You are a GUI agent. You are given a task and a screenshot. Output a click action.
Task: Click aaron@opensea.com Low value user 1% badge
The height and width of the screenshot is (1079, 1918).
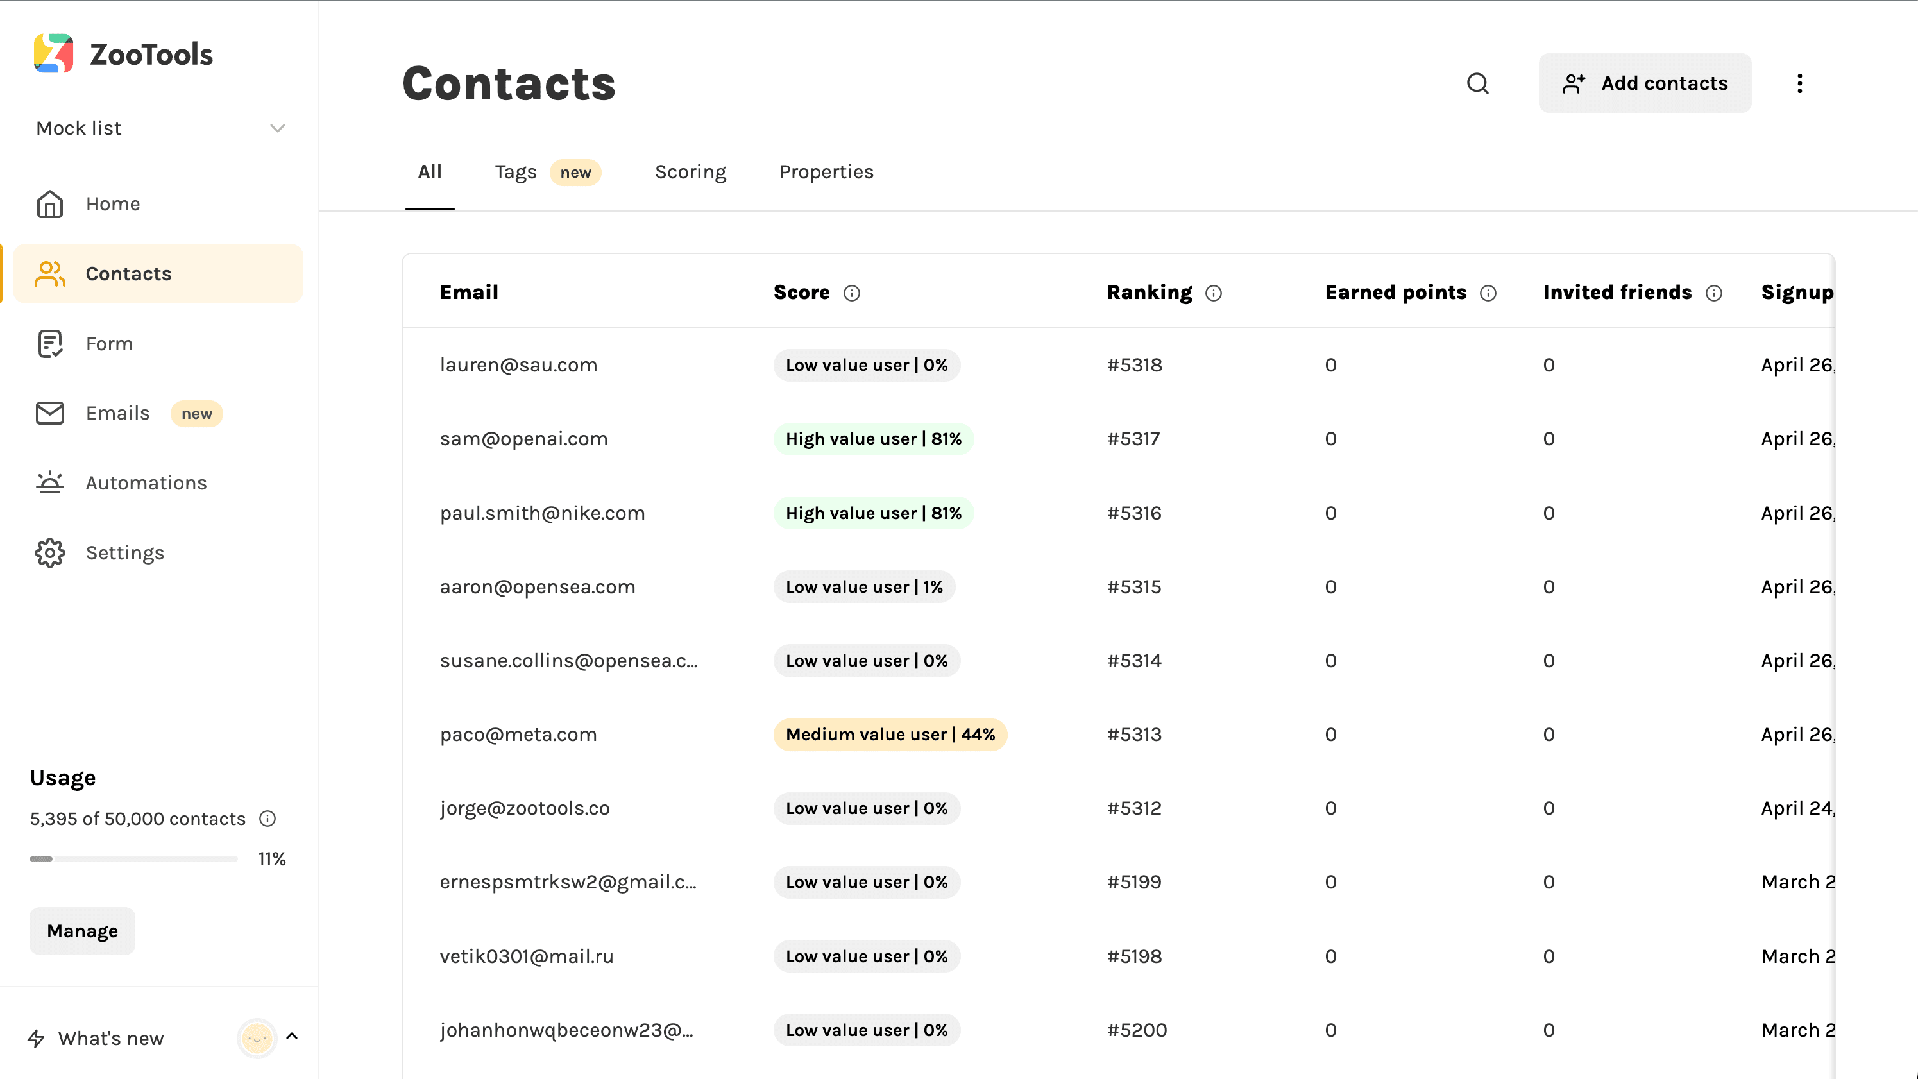coord(863,587)
